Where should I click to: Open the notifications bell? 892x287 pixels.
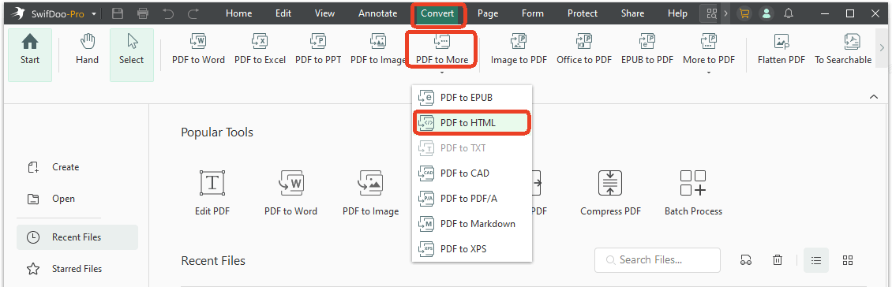click(x=789, y=13)
